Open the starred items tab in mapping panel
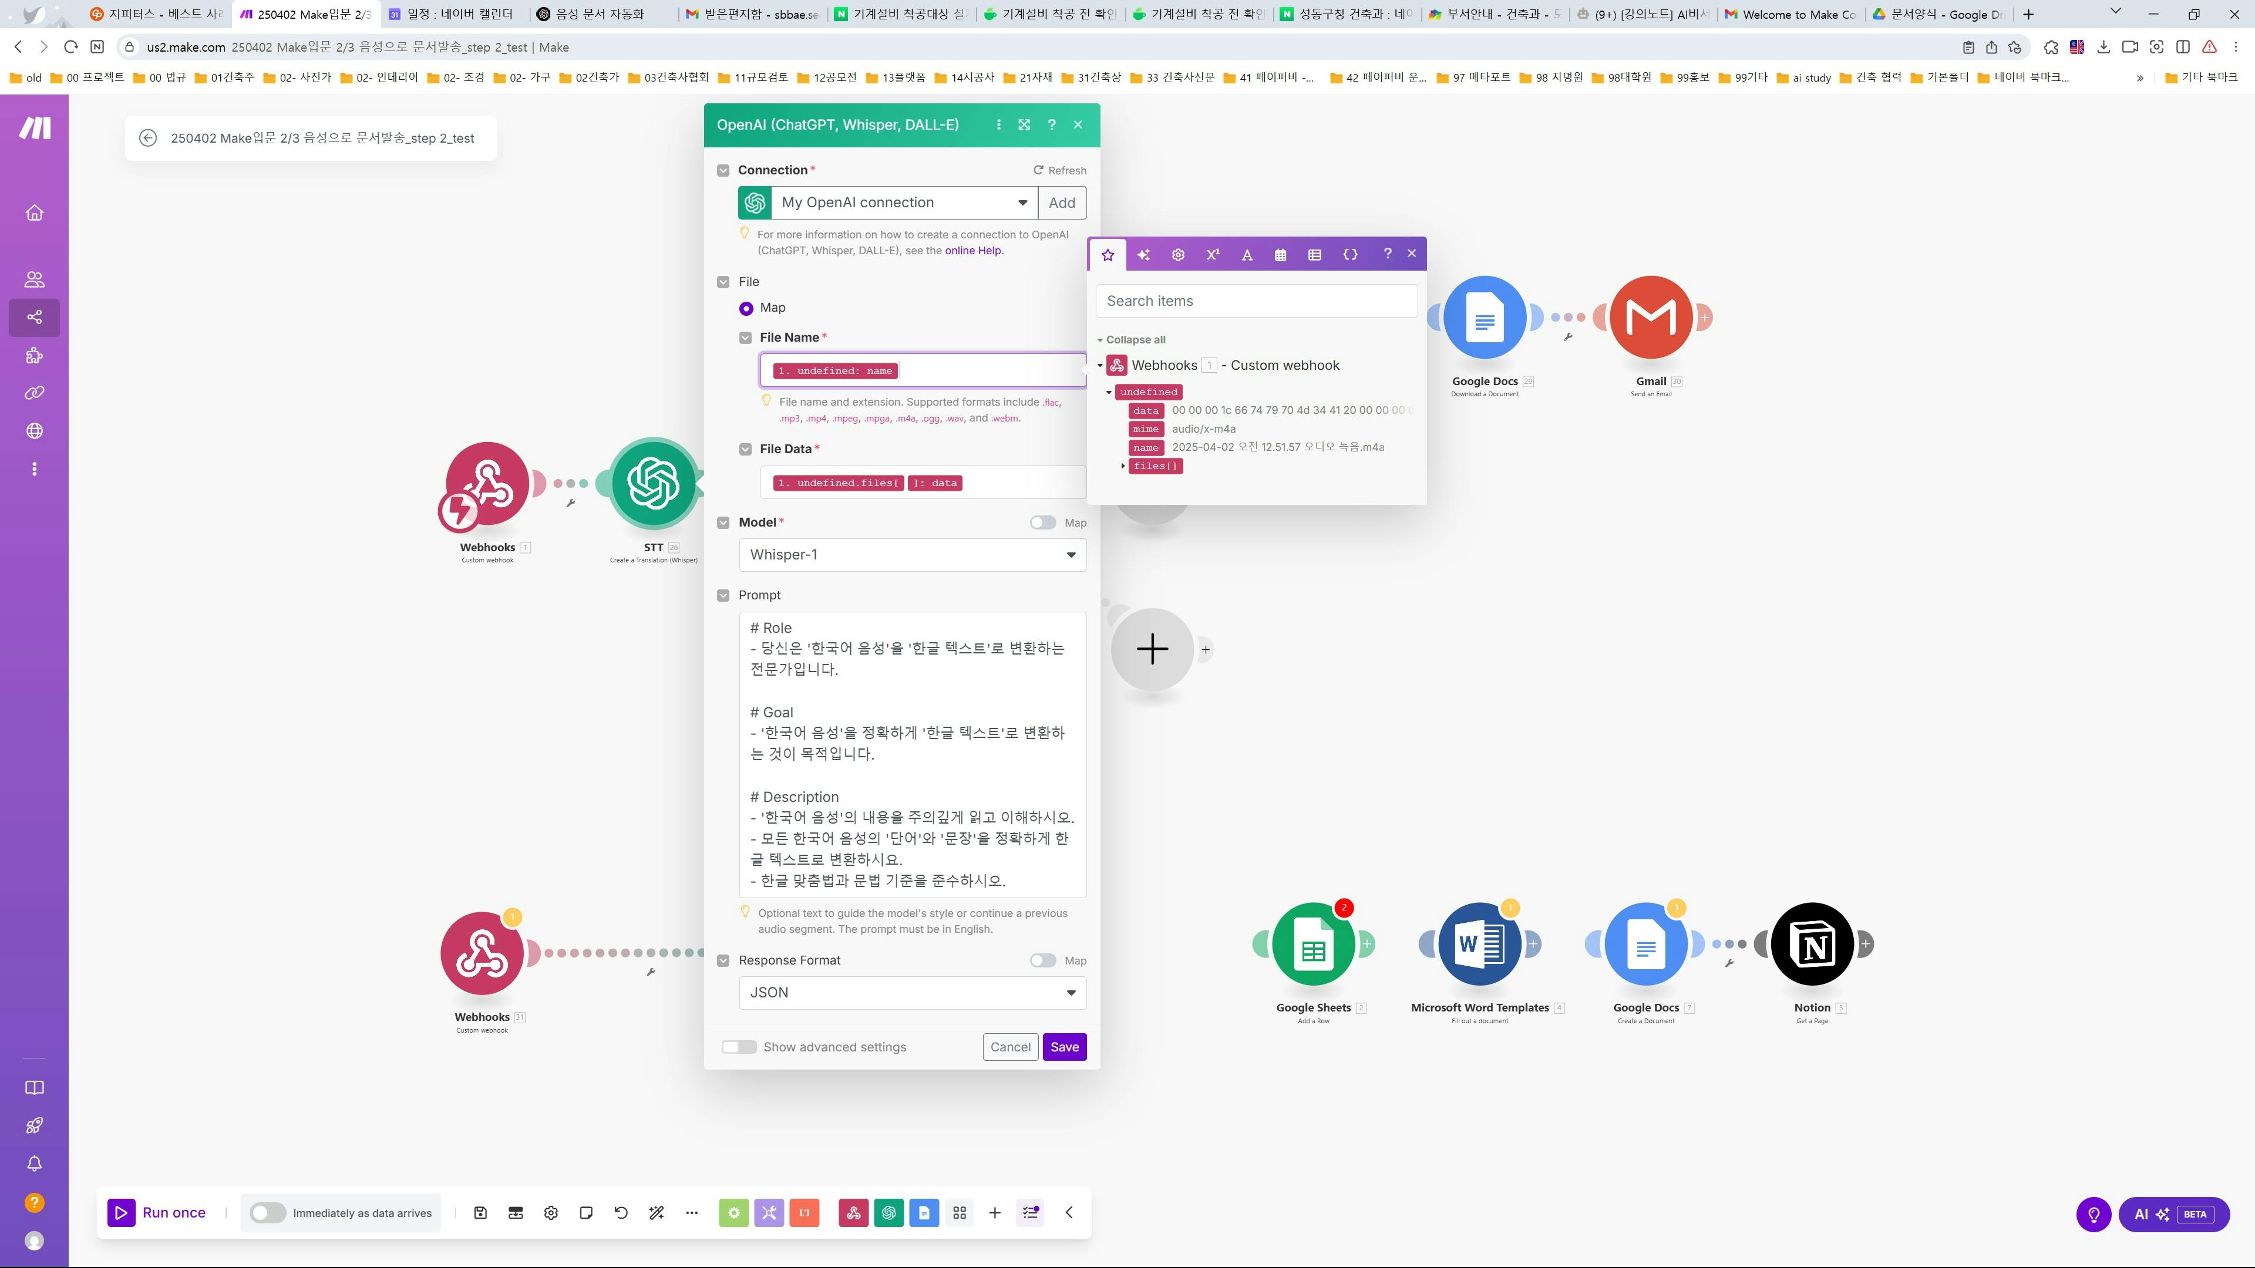The height and width of the screenshot is (1268, 2255). [x=1108, y=255]
